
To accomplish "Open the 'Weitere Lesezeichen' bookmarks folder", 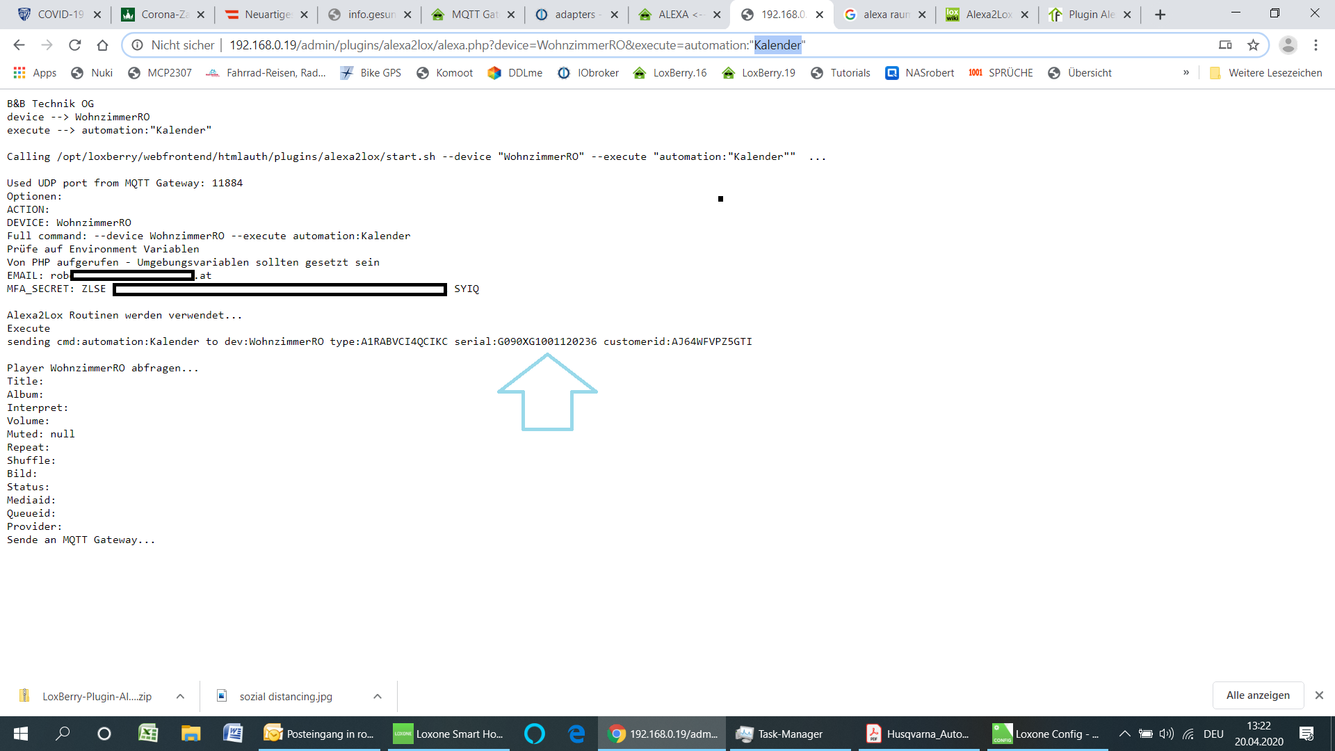I will (x=1265, y=73).
